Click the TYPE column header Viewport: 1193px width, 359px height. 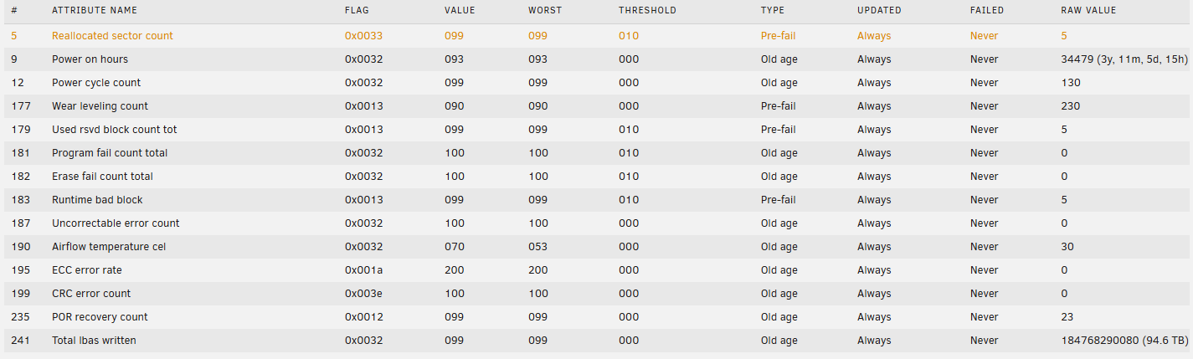pos(773,10)
